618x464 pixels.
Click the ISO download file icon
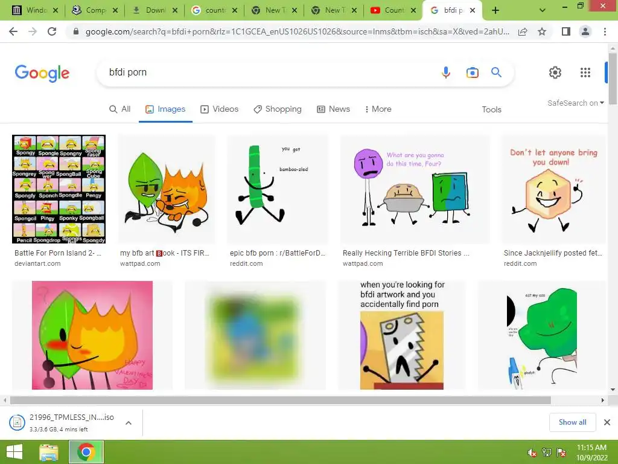(x=17, y=422)
